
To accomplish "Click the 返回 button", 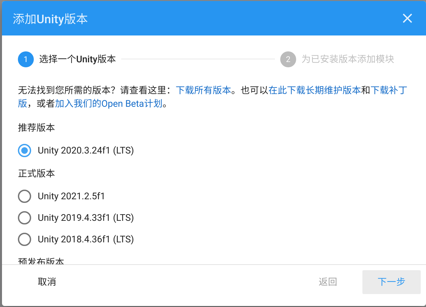I will 327,282.
